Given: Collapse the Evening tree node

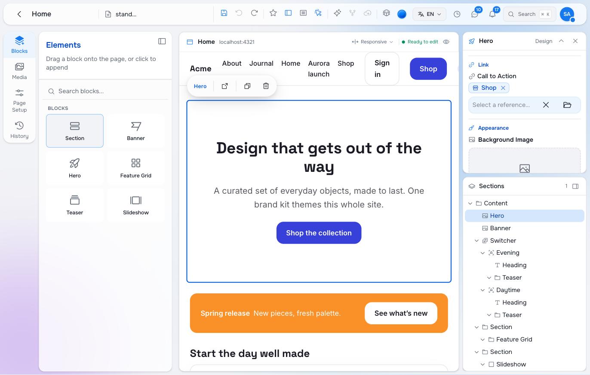Looking at the screenshot, I should (x=483, y=253).
